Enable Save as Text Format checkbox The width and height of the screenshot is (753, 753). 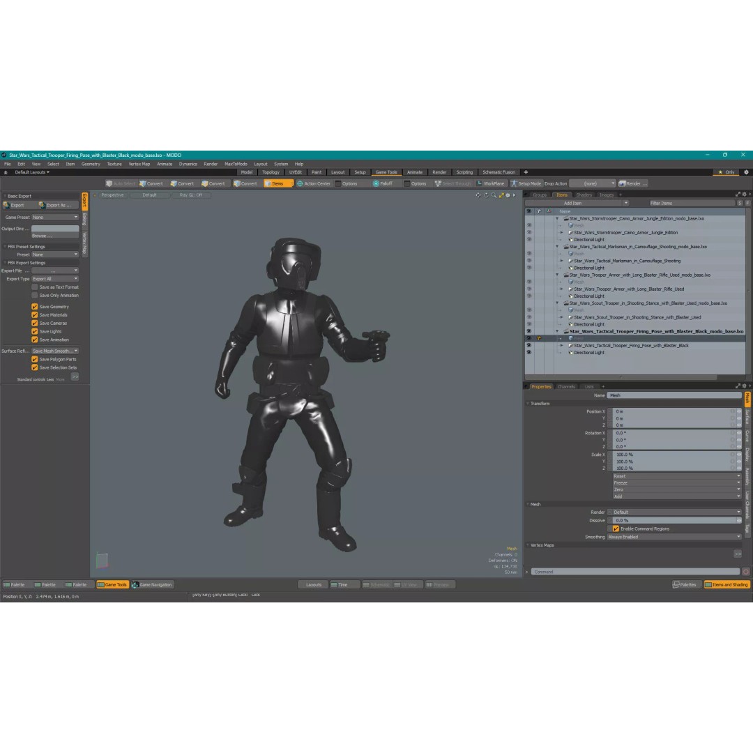click(35, 287)
